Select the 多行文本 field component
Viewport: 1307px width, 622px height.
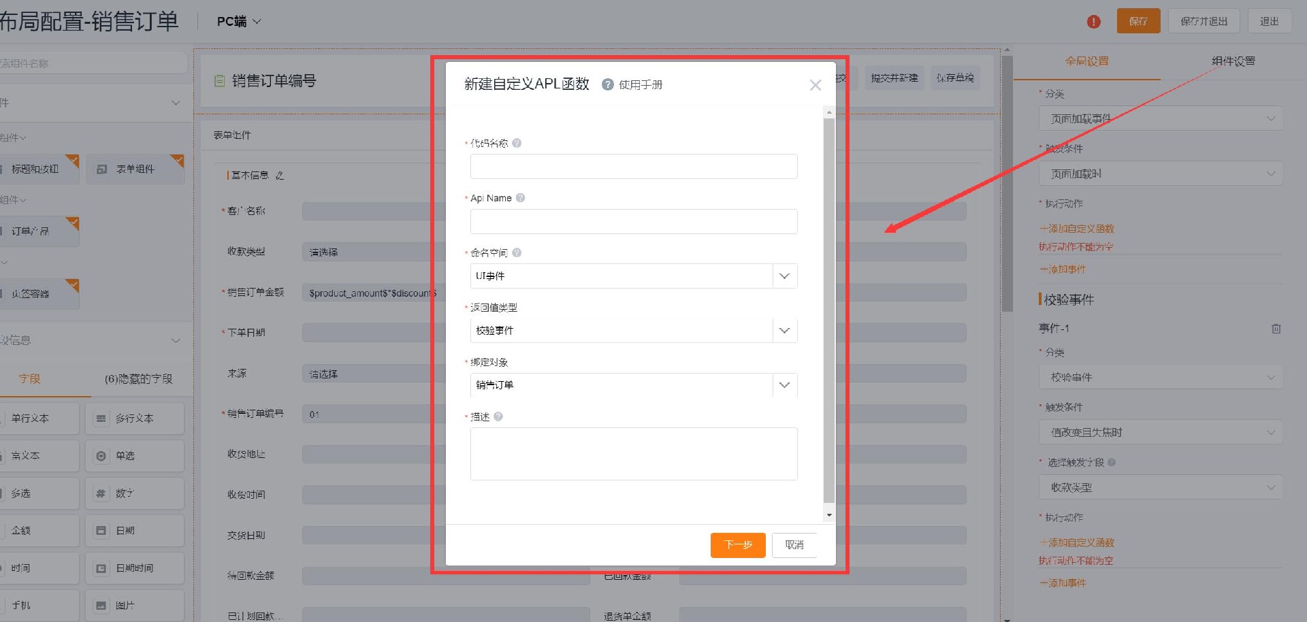coord(135,419)
